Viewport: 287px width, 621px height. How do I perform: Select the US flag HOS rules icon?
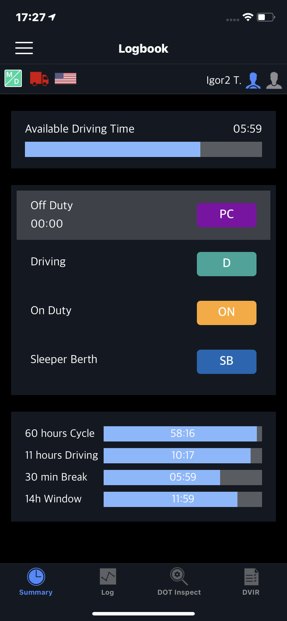(x=65, y=78)
